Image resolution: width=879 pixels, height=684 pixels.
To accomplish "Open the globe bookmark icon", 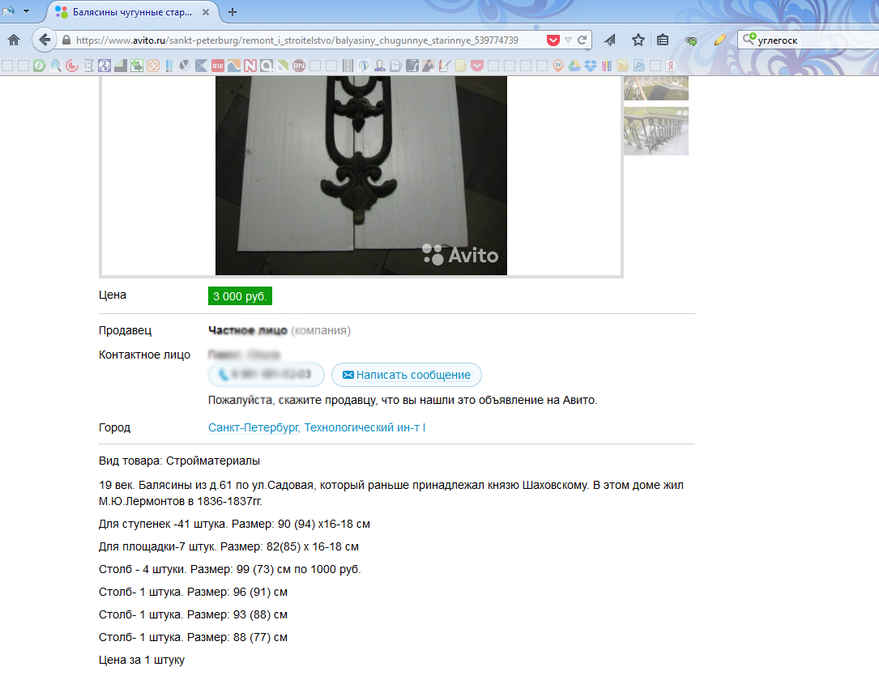I will tap(105, 66).
